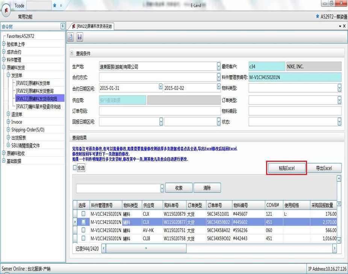
Task: Tick the 全选 select-all checkbox
Action: (75, 168)
